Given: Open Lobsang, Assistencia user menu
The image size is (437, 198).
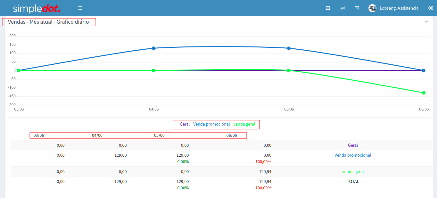Looking at the screenshot, I should [x=399, y=8].
